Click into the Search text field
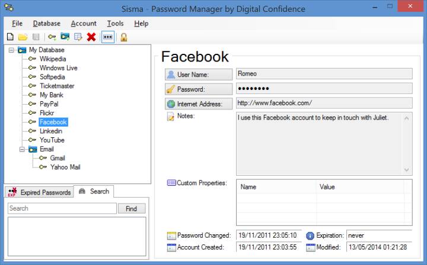Screen dimensions: 427x265 click(62, 208)
